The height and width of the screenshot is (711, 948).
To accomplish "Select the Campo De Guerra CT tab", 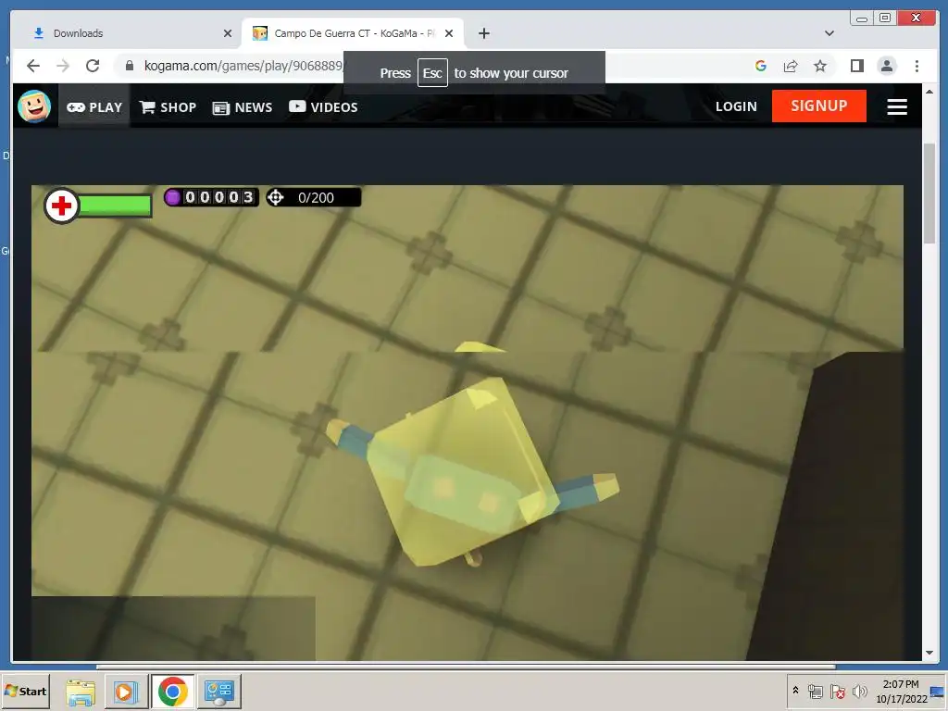I will click(x=353, y=33).
